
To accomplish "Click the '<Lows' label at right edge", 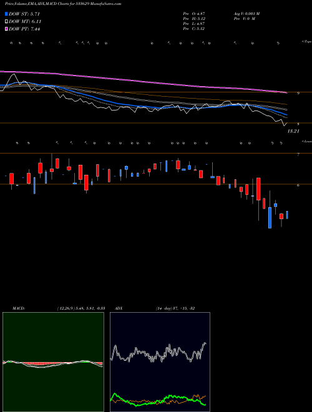I will tap(306, 141).
